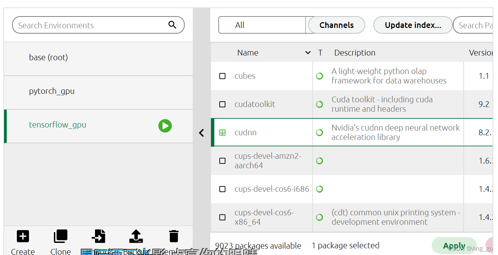Click version 9.2 of cudatoolkit
This screenshot has height=255, width=498.
pos(484,104)
